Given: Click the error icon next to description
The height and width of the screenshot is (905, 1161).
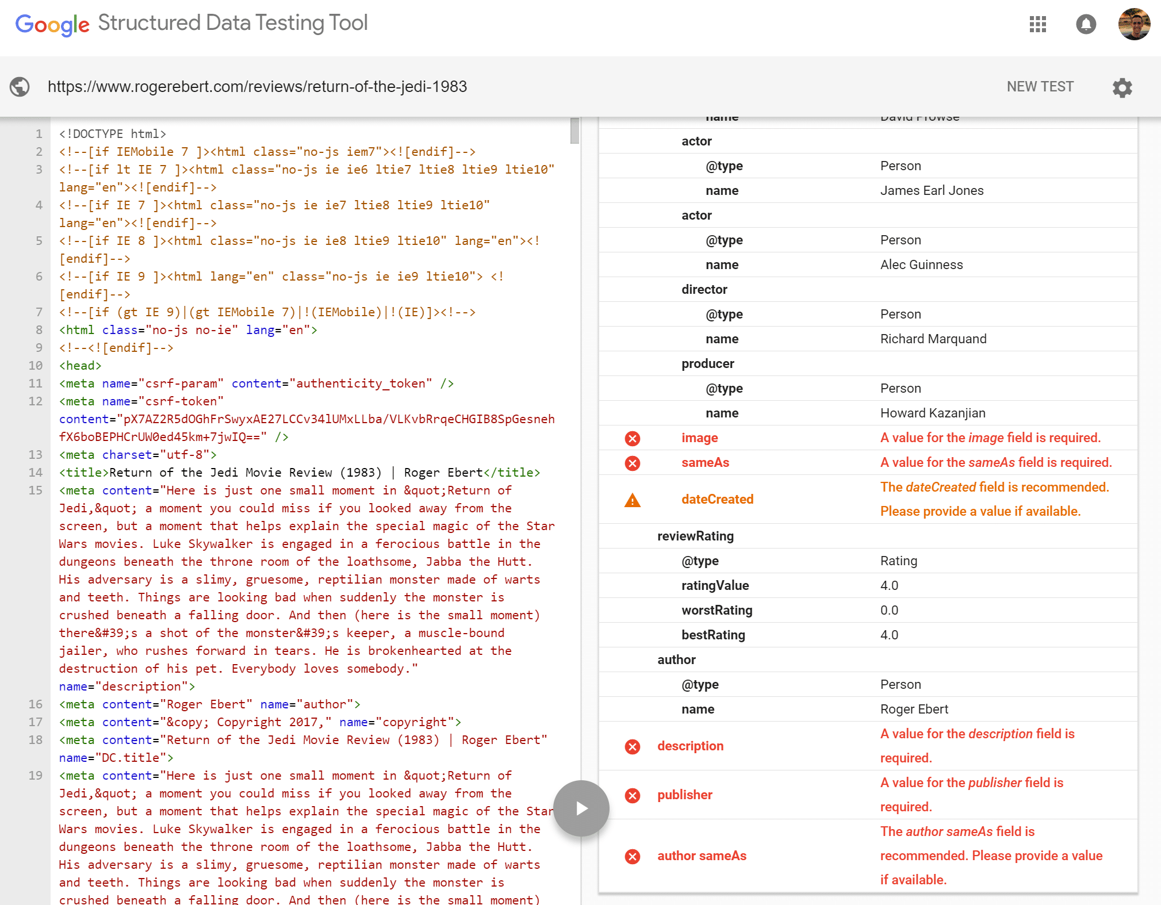Looking at the screenshot, I should (633, 747).
